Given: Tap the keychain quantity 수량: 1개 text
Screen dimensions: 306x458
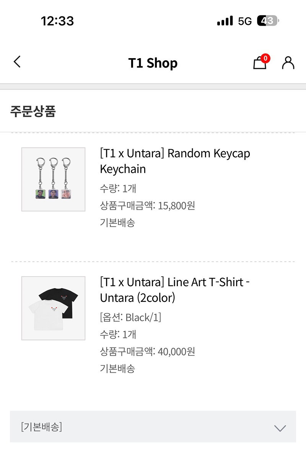Looking at the screenshot, I should coord(118,188).
